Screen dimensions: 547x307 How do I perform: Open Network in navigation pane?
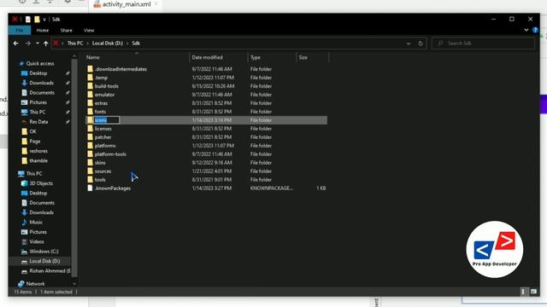[35, 284]
